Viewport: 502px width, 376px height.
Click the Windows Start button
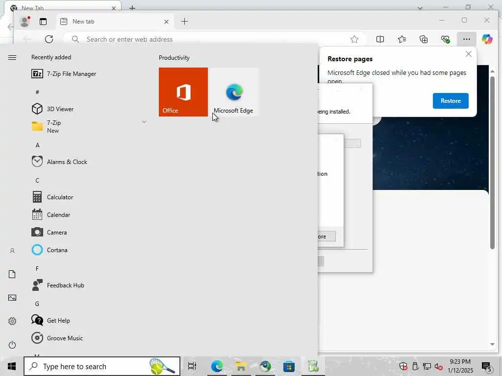click(x=12, y=366)
